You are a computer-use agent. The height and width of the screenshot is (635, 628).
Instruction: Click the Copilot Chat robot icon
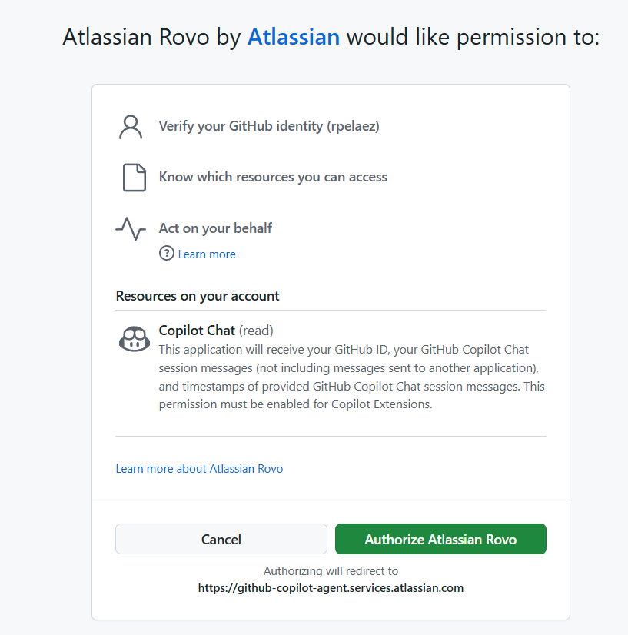tap(135, 339)
